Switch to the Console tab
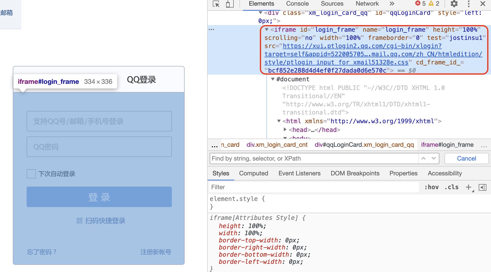Screen dimensions: 491x272 pyautogui.click(x=297, y=4)
